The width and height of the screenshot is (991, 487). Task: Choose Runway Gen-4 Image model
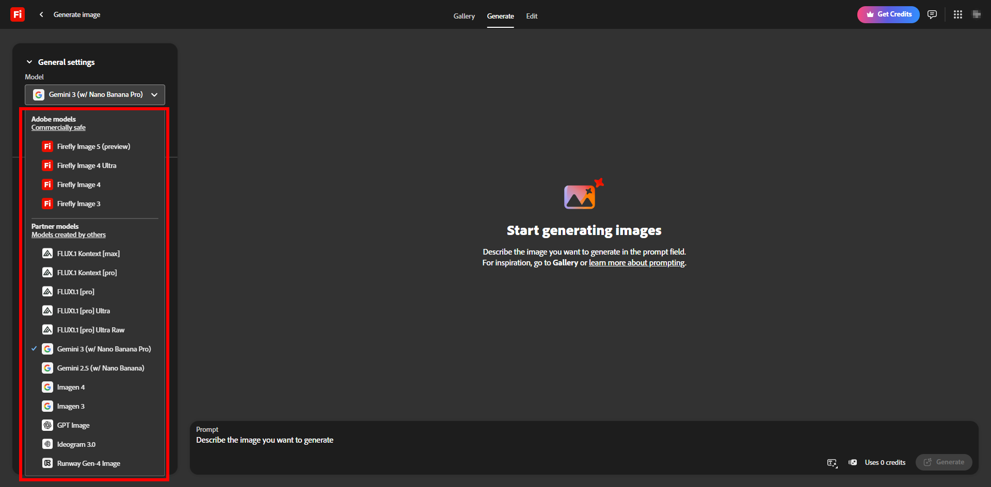click(x=88, y=463)
